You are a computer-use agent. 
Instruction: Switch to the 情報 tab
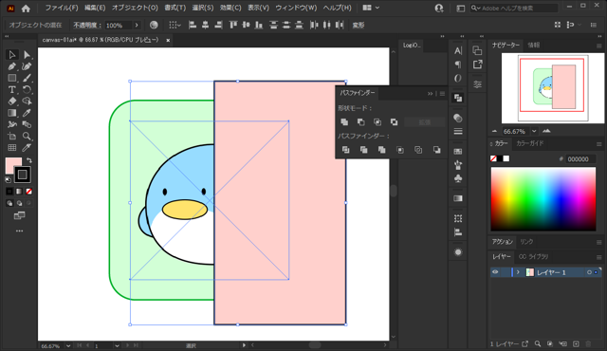(x=533, y=46)
